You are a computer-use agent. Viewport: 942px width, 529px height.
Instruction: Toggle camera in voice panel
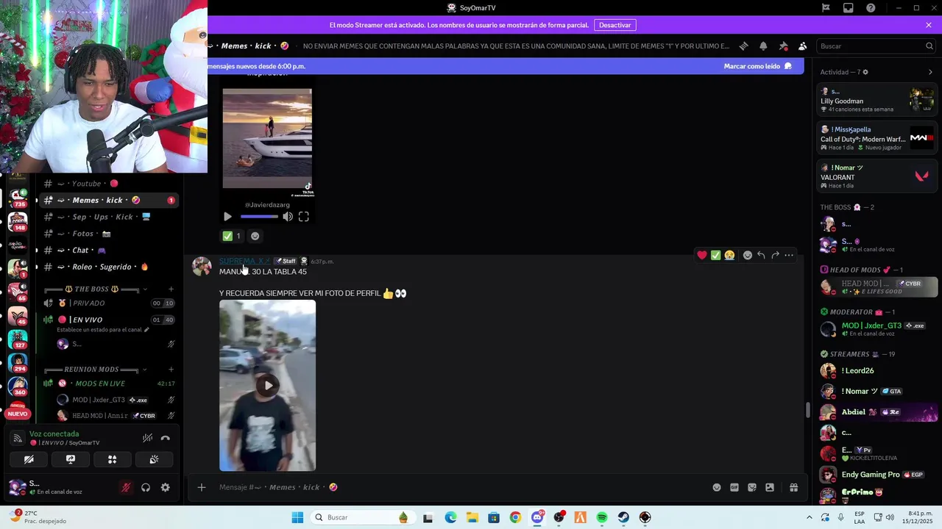(x=29, y=459)
